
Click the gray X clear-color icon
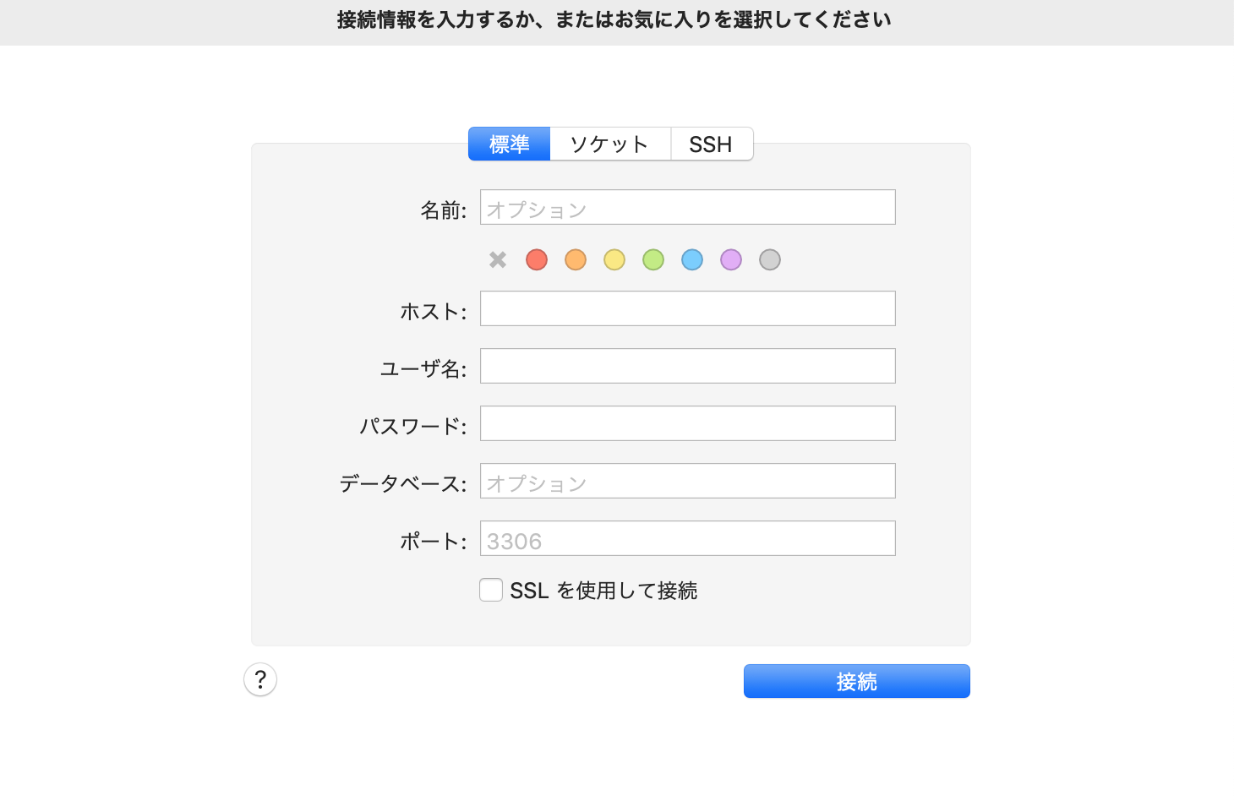(x=498, y=259)
